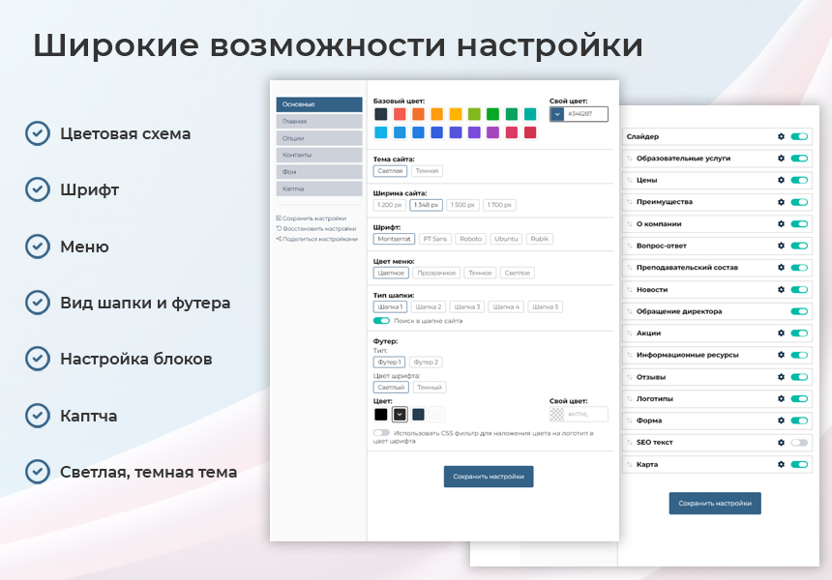Open the Свой цвет dropdown arrow near #346287

pyautogui.click(x=556, y=114)
